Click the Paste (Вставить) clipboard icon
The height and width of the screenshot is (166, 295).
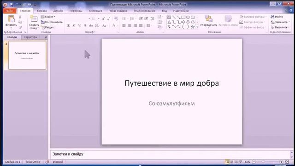pos(11,19)
